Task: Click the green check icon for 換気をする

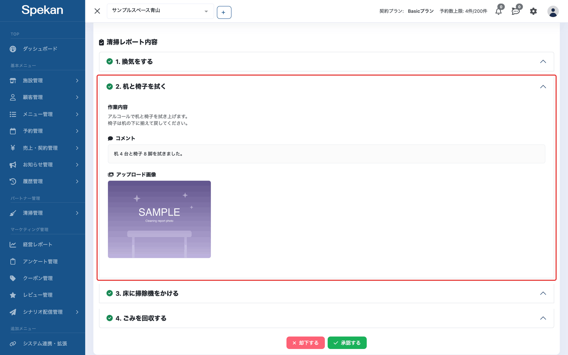Action: point(110,61)
